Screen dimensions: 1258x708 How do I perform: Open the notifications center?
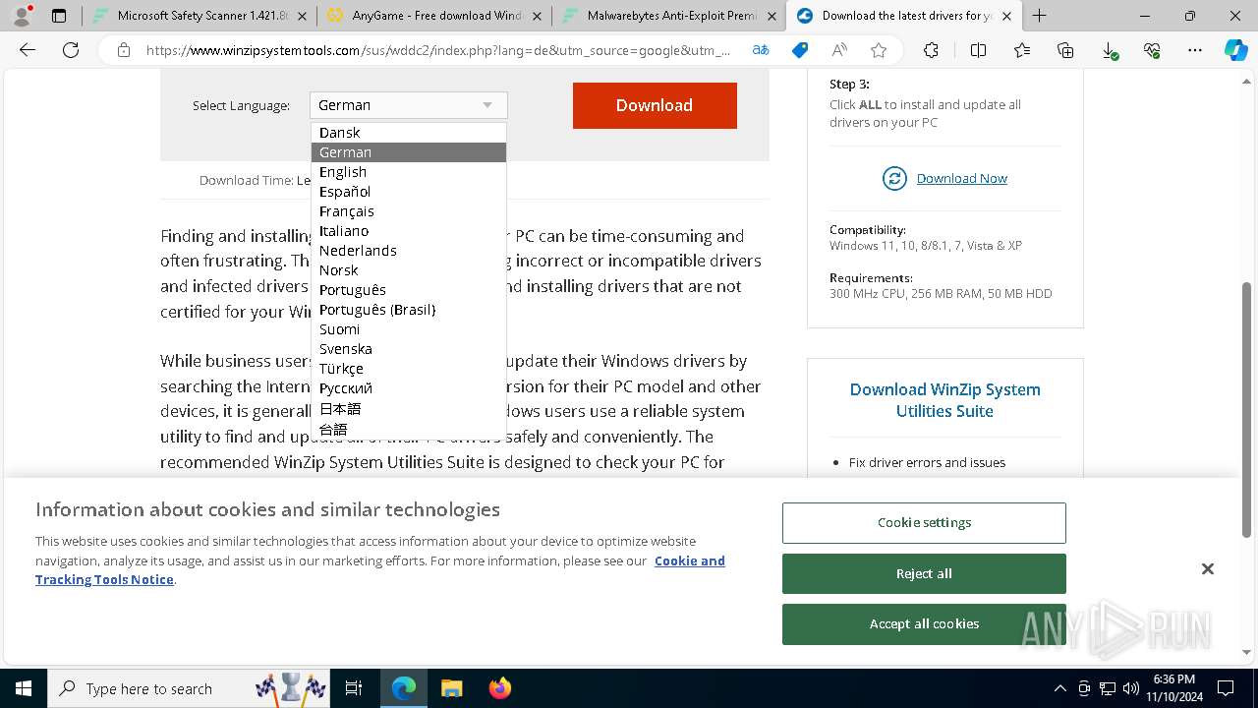[1226, 688]
